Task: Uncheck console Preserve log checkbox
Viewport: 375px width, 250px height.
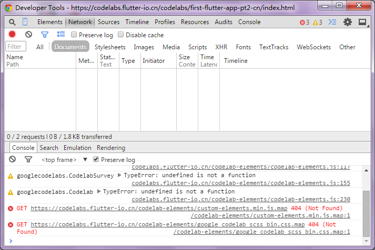Action: 96,159
